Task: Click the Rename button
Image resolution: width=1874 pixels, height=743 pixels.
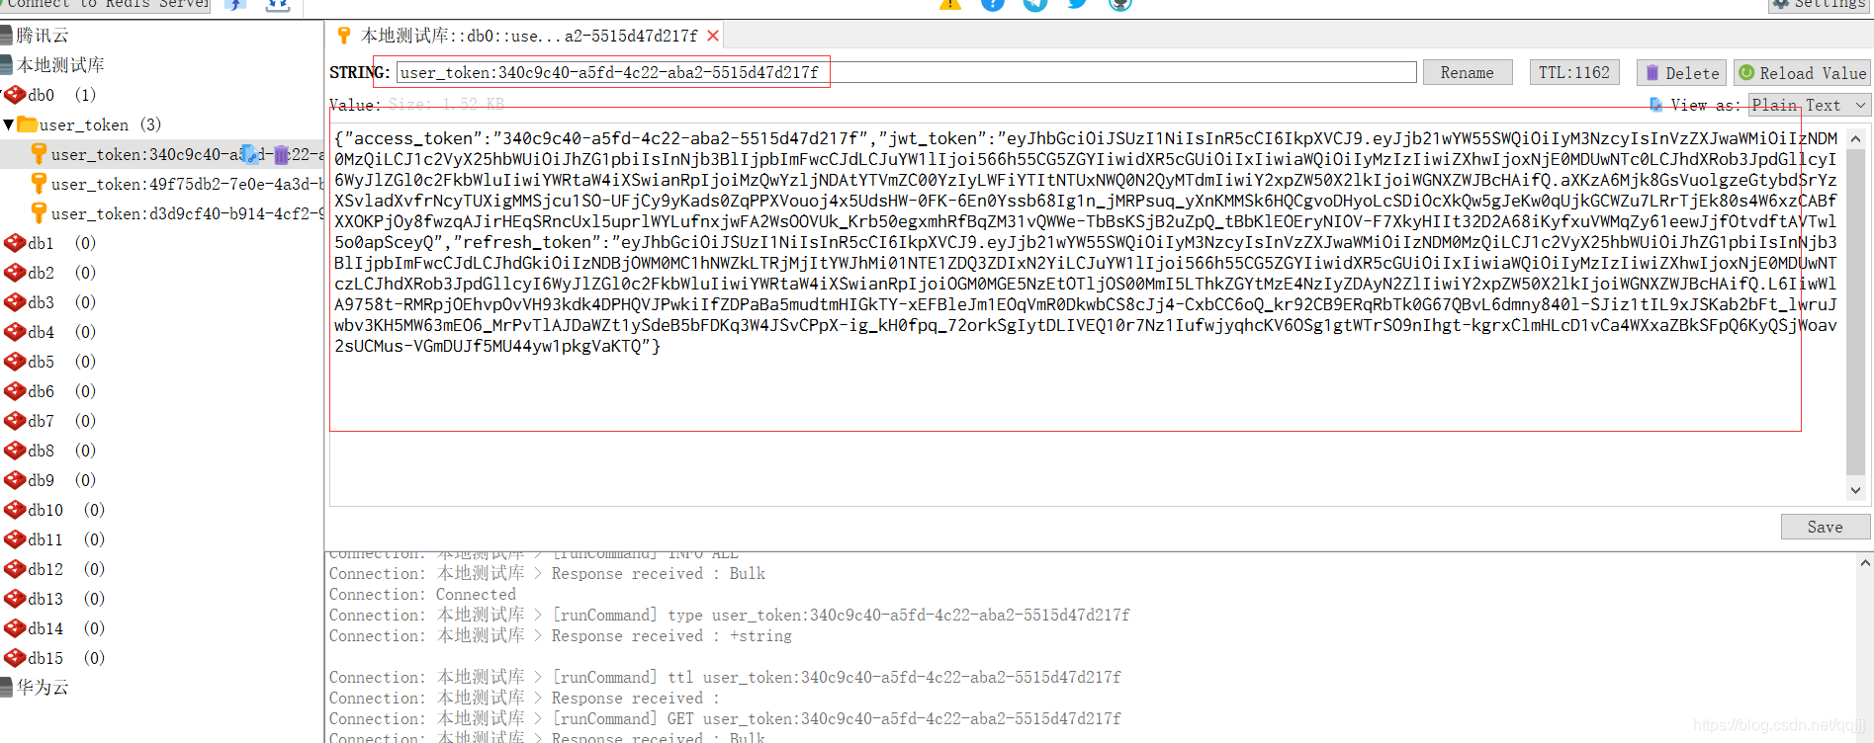Action: (1468, 72)
